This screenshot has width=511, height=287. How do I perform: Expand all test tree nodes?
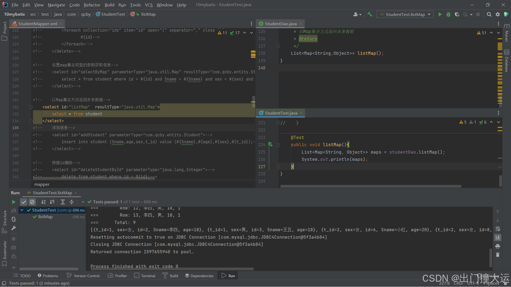pos(63,202)
